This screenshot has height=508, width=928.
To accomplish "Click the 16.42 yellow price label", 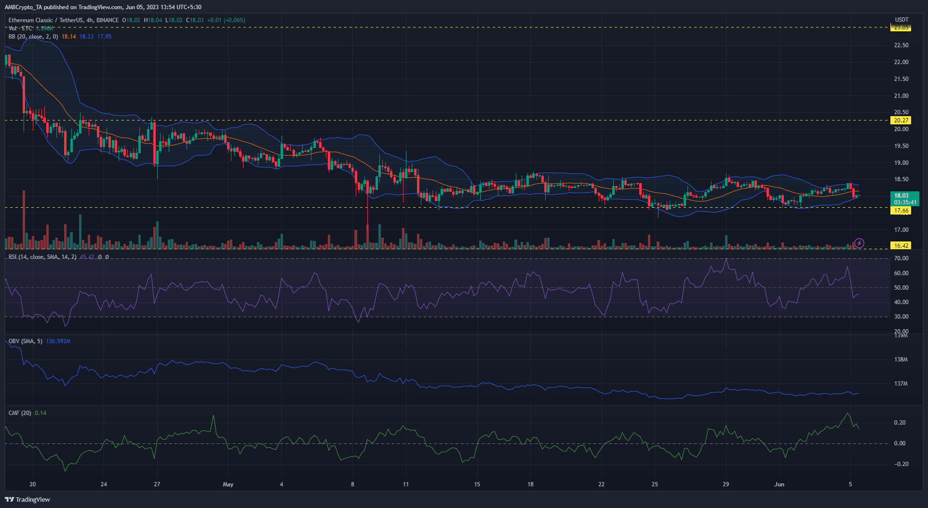I will click(x=901, y=246).
